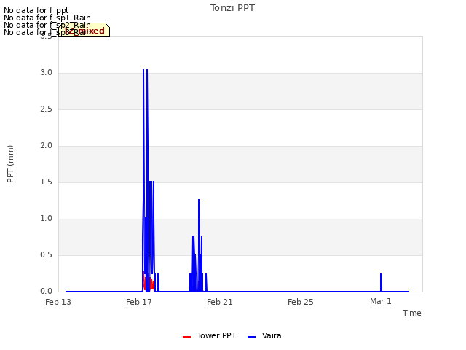Screen dimensions: 466x350
Task: Click the 'No data for f_sp1_Rain' message
Action: pos(47,17)
